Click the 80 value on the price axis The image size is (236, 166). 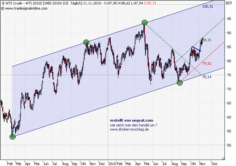[229, 61]
